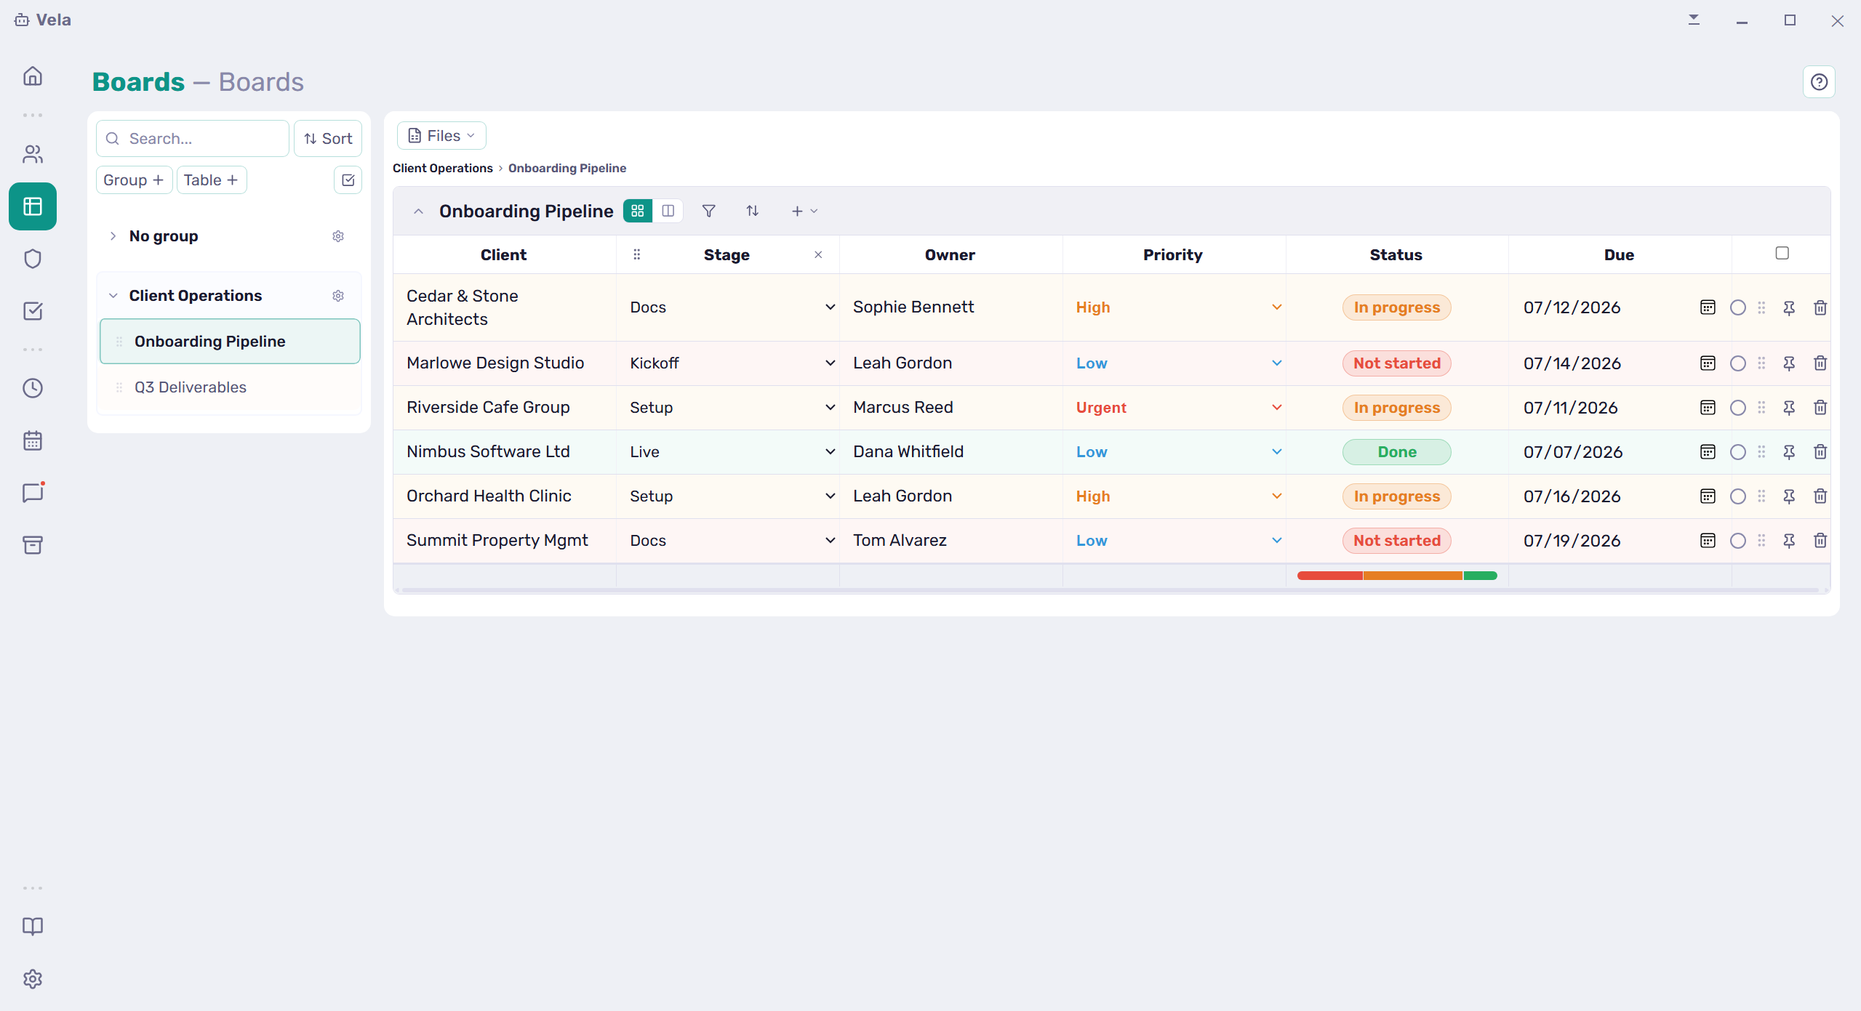1861x1011 pixels.
Task: Open the Contacts people icon in sidebar
Action: click(x=33, y=154)
